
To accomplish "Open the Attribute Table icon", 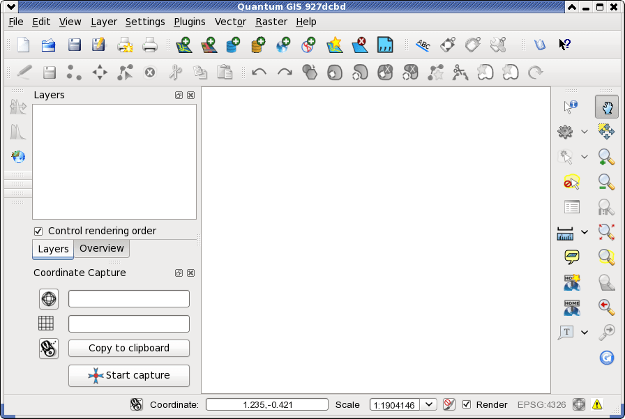I will click(x=571, y=207).
